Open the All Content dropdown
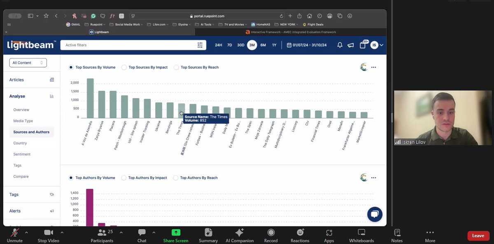This screenshot has width=494, height=244. pyautogui.click(x=28, y=63)
